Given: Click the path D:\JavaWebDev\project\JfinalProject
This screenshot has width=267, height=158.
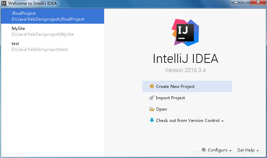Looking at the screenshot, I should 48,19.
